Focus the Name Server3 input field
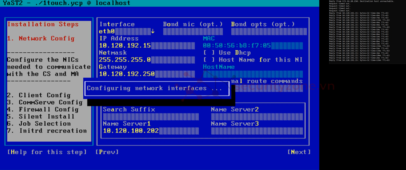 (257, 131)
